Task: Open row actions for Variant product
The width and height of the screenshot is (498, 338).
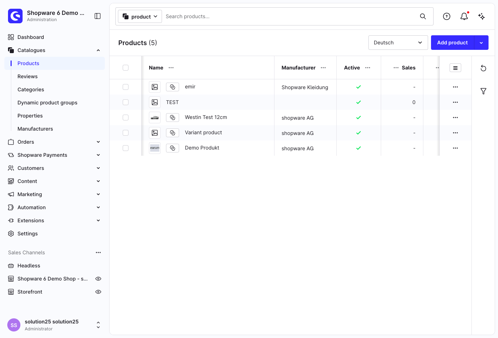Action: click(x=455, y=133)
